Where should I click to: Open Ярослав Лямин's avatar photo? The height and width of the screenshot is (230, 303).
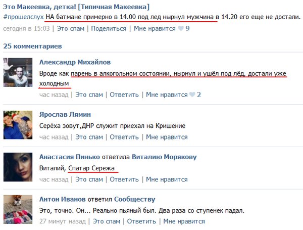(18, 125)
